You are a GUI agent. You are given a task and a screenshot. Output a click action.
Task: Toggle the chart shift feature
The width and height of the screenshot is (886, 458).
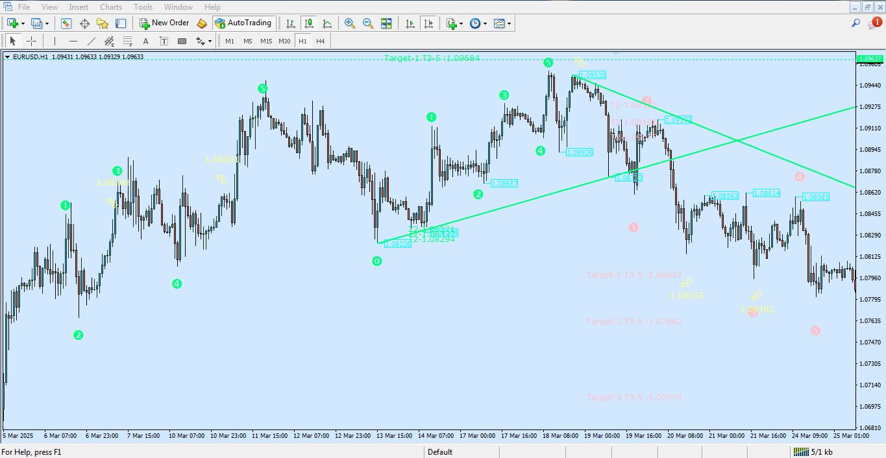(428, 23)
